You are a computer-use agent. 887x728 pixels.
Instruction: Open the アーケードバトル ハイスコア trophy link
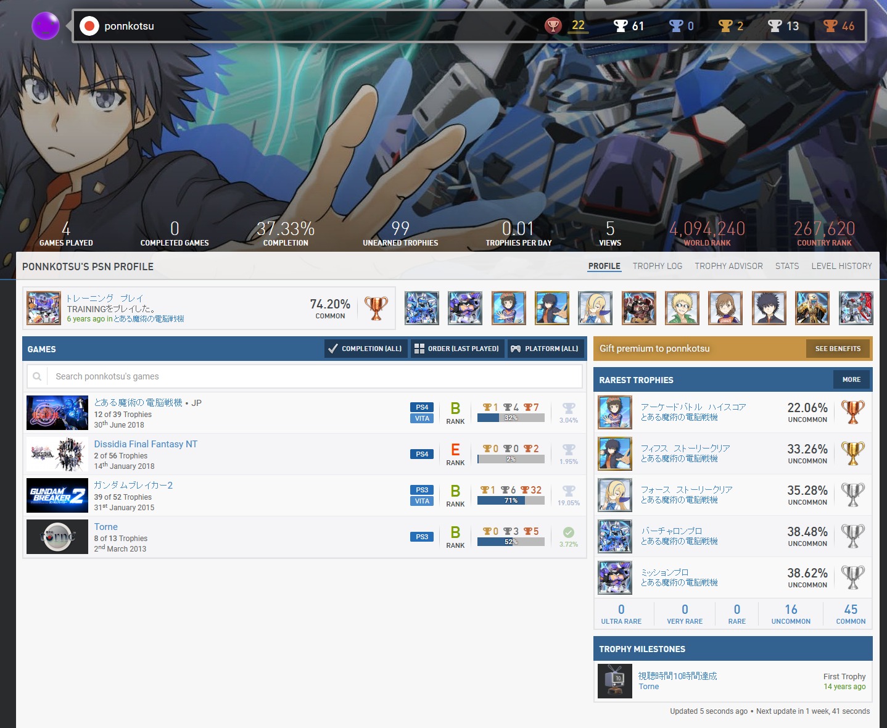click(693, 407)
